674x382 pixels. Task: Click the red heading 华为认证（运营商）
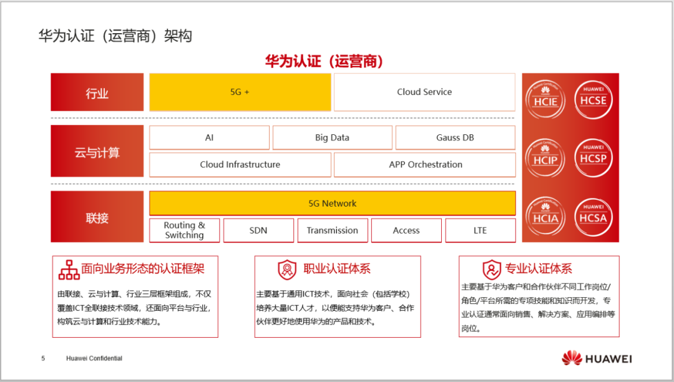(324, 61)
